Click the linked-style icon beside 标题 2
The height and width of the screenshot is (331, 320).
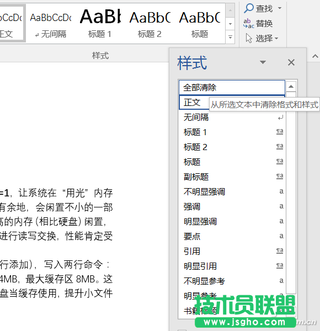click(x=280, y=147)
